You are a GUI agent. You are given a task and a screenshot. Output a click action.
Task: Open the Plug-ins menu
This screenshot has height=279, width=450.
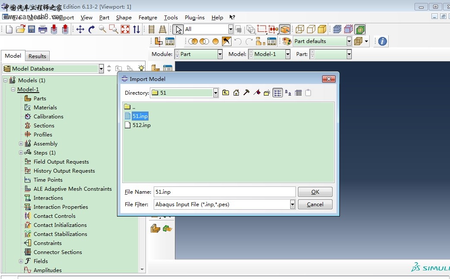tap(194, 18)
